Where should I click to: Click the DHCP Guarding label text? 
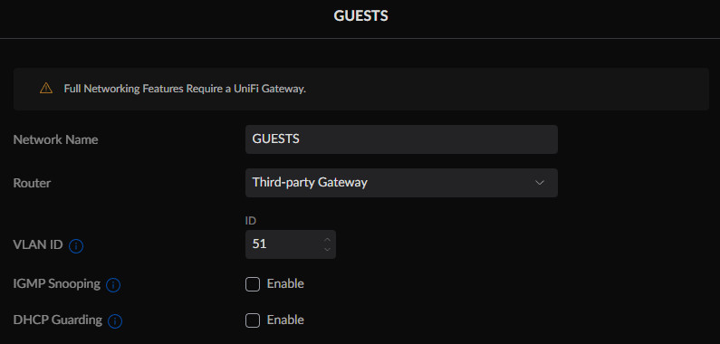[x=58, y=320]
